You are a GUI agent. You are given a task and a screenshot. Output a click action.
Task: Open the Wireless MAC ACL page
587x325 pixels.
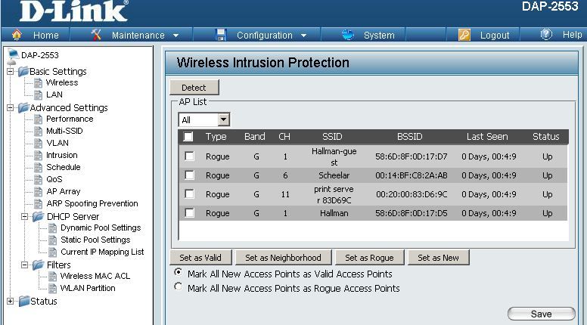coord(95,276)
